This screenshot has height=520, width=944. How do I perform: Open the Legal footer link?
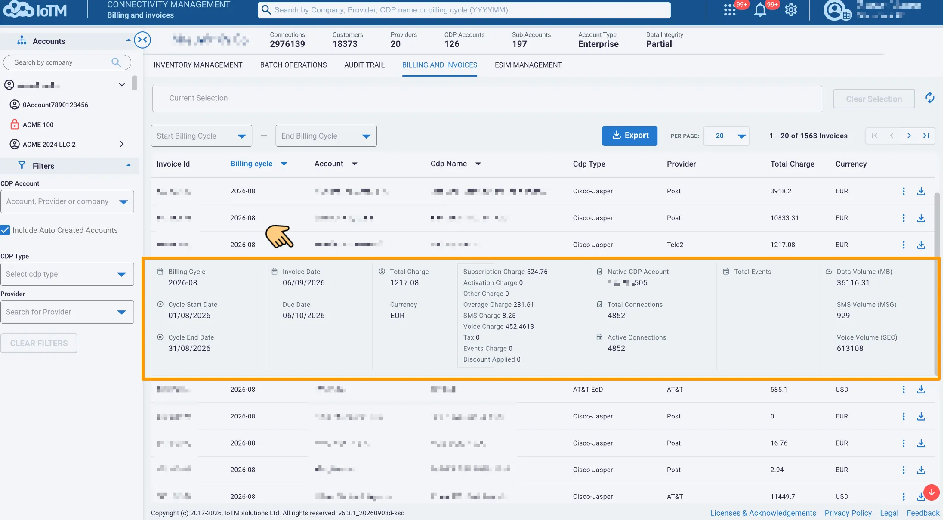point(889,513)
